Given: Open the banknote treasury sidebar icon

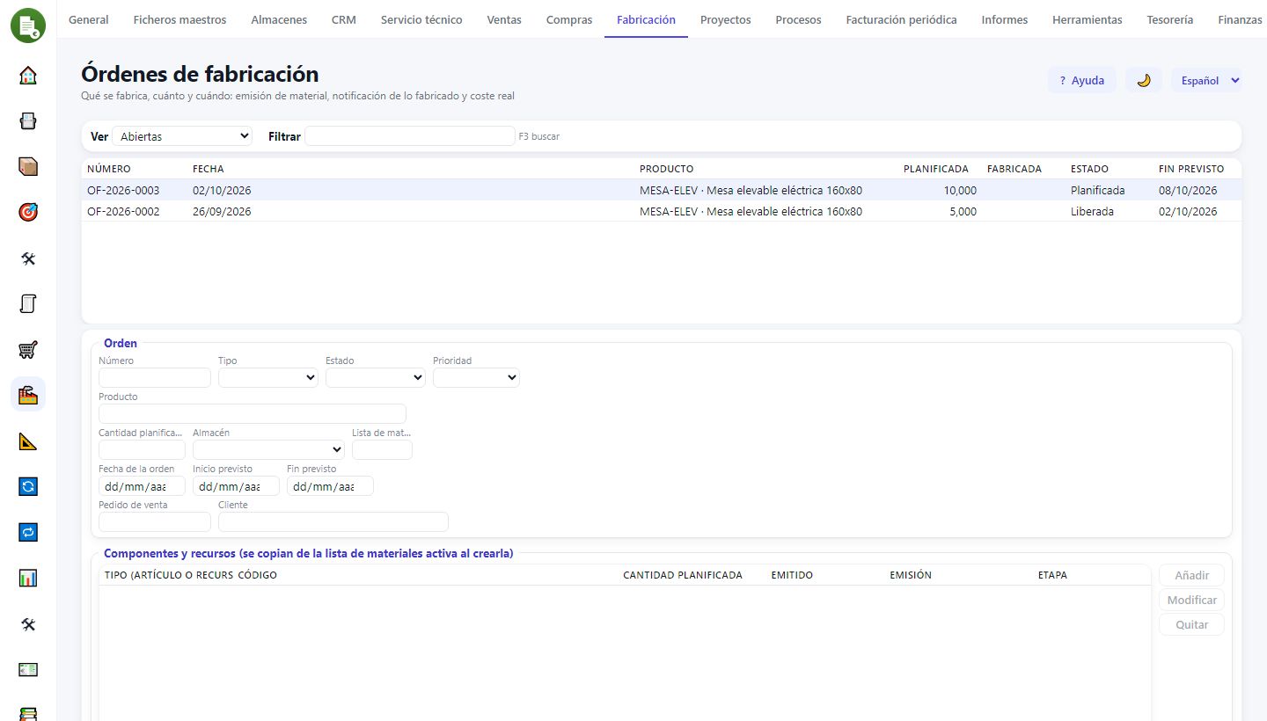Looking at the screenshot, I should 28,669.
